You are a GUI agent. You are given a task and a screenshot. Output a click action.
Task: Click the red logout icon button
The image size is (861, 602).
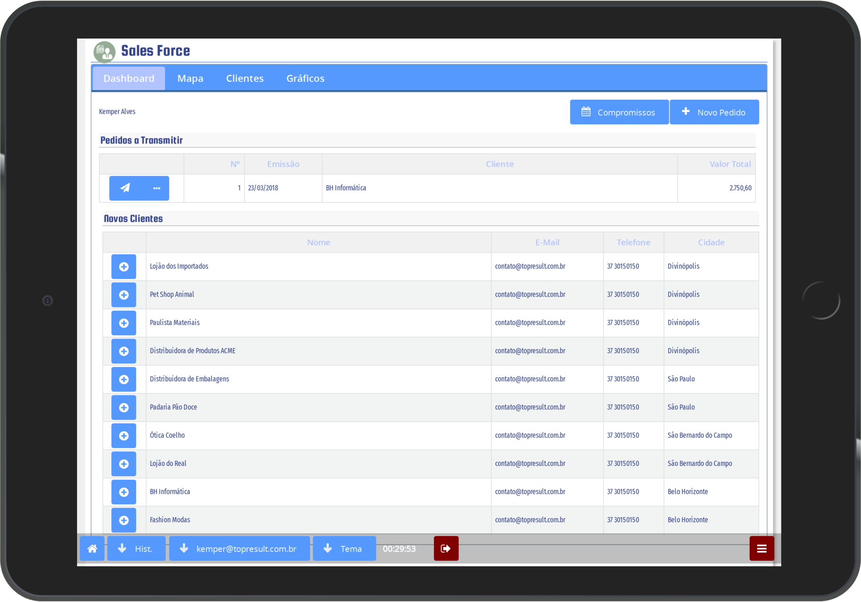click(x=446, y=548)
